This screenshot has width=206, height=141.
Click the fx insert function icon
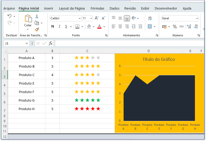tap(50, 43)
